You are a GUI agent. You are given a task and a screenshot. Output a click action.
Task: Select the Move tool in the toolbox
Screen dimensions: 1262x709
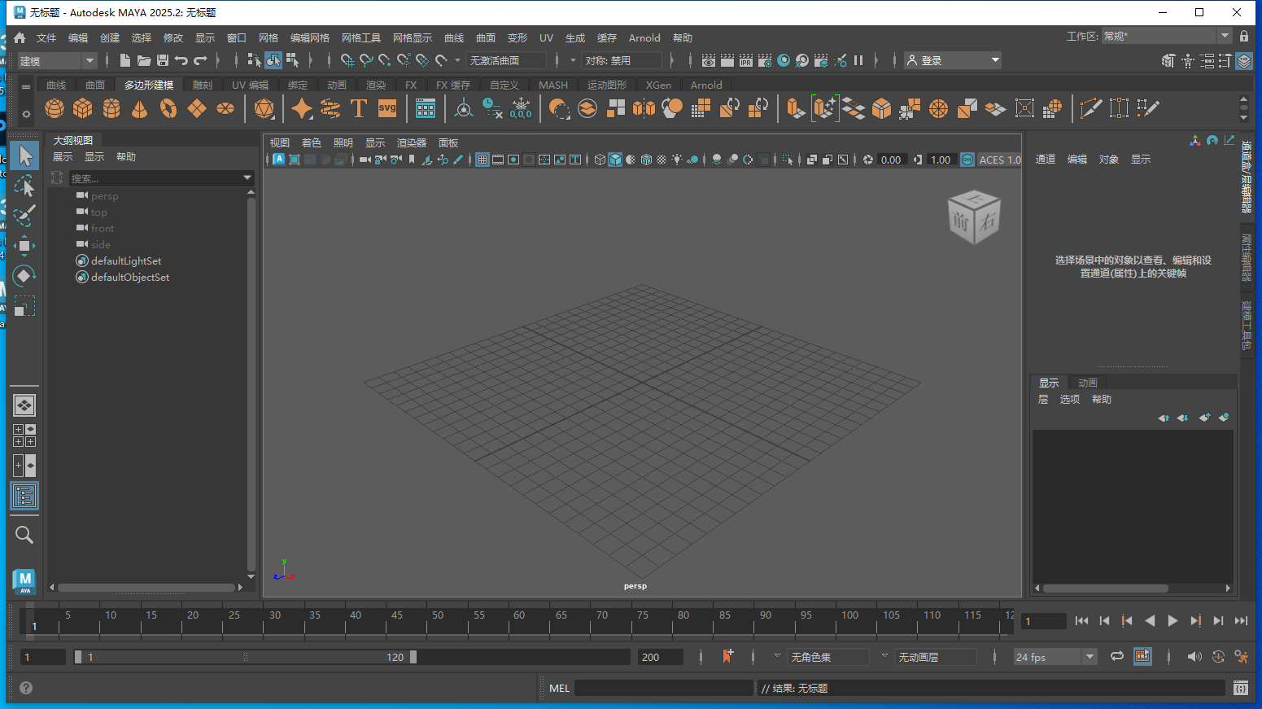24,245
